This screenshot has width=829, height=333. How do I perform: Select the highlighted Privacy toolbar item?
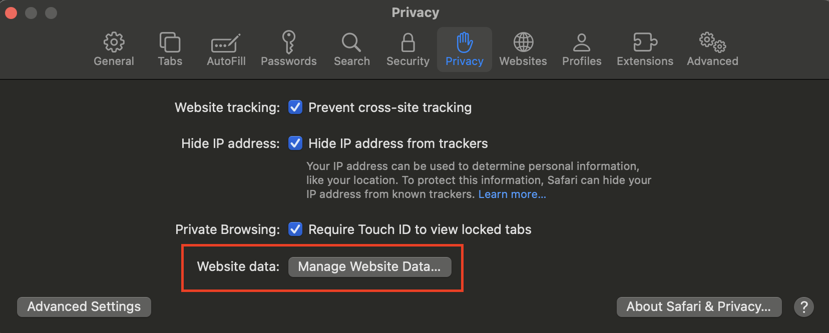(x=464, y=49)
